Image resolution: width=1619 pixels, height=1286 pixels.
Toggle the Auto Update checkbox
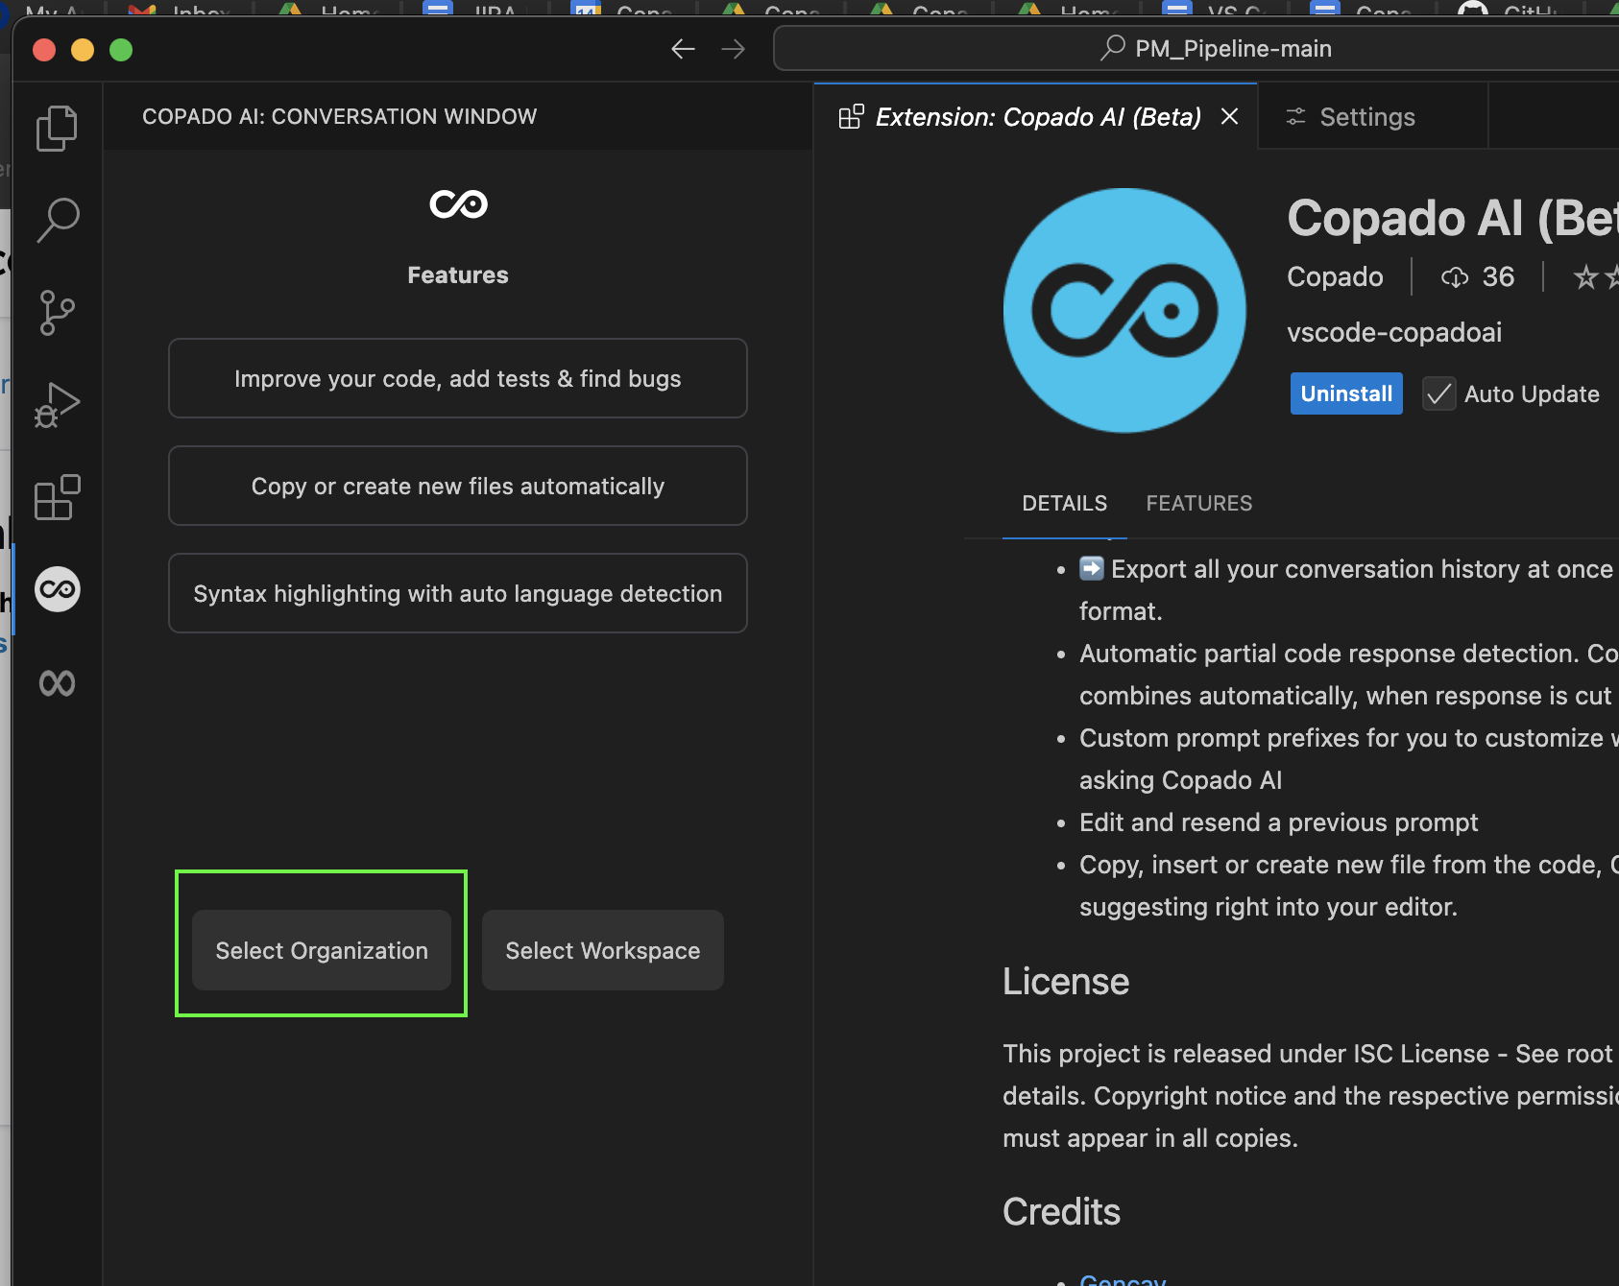(x=1438, y=393)
